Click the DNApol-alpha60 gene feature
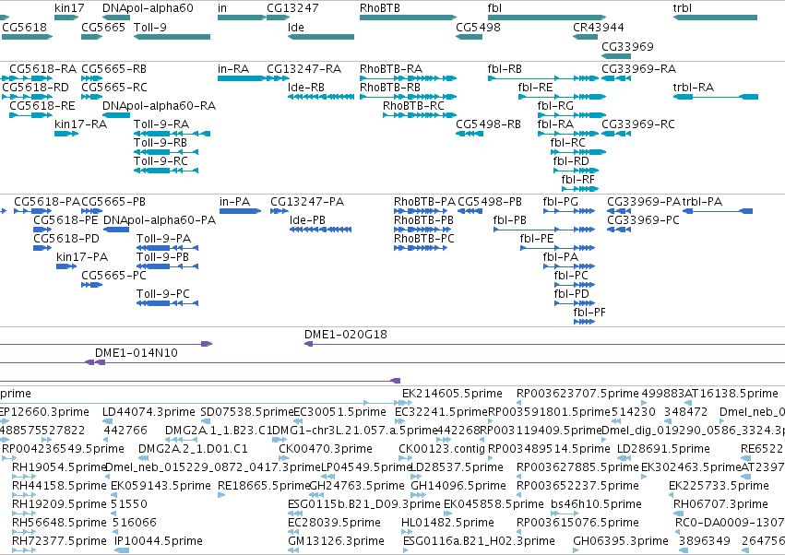 tap(116, 18)
